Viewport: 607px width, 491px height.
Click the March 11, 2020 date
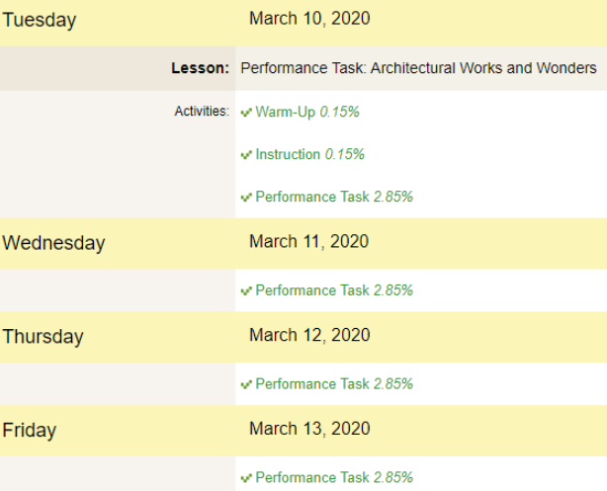308,241
